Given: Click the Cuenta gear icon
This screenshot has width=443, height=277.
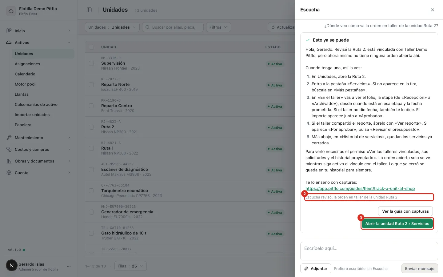Looking at the screenshot, I should [9, 173].
